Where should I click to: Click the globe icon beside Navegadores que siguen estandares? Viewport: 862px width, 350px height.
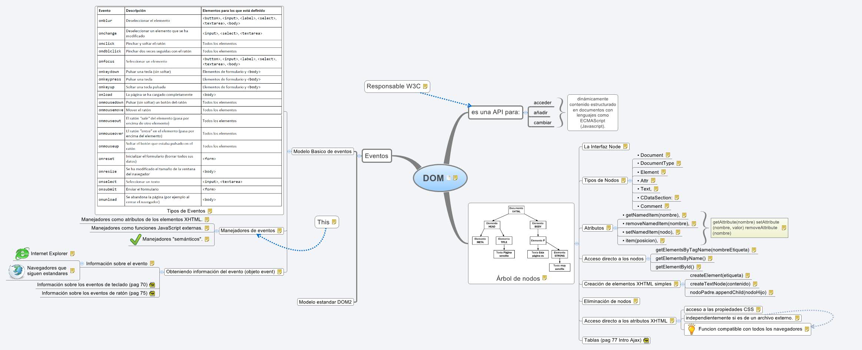(x=17, y=271)
